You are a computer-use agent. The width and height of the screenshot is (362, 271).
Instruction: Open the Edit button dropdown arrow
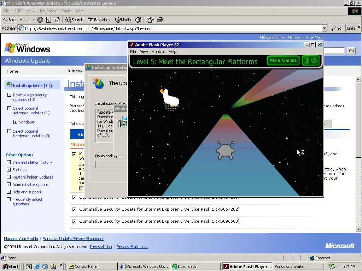click(153, 20)
